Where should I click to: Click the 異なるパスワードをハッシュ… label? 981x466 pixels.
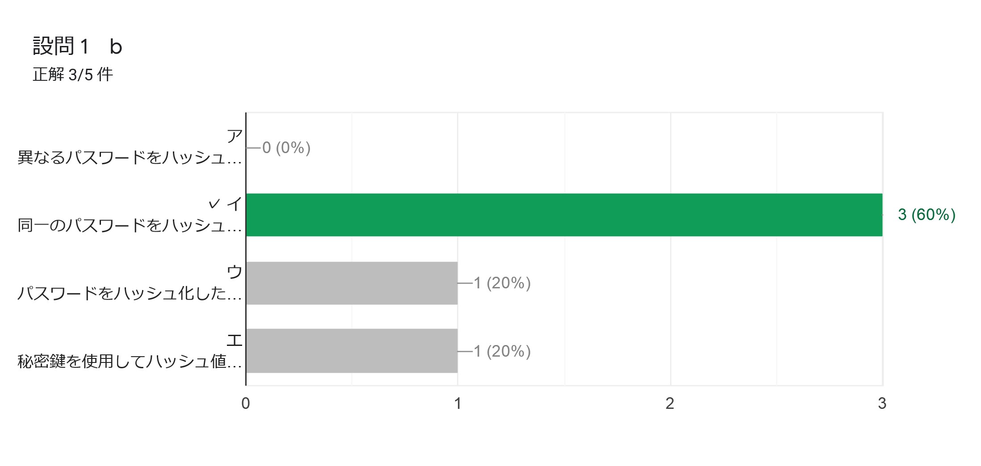point(130,157)
